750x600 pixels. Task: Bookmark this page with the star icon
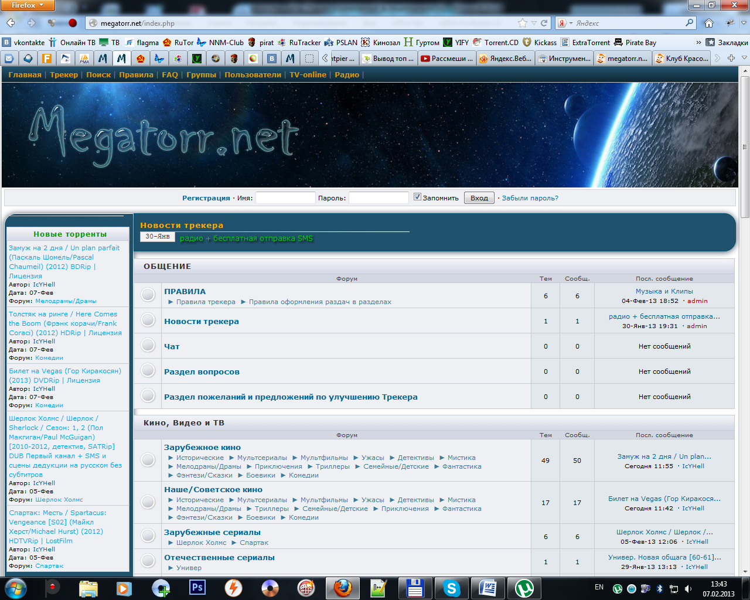point(522,23)
